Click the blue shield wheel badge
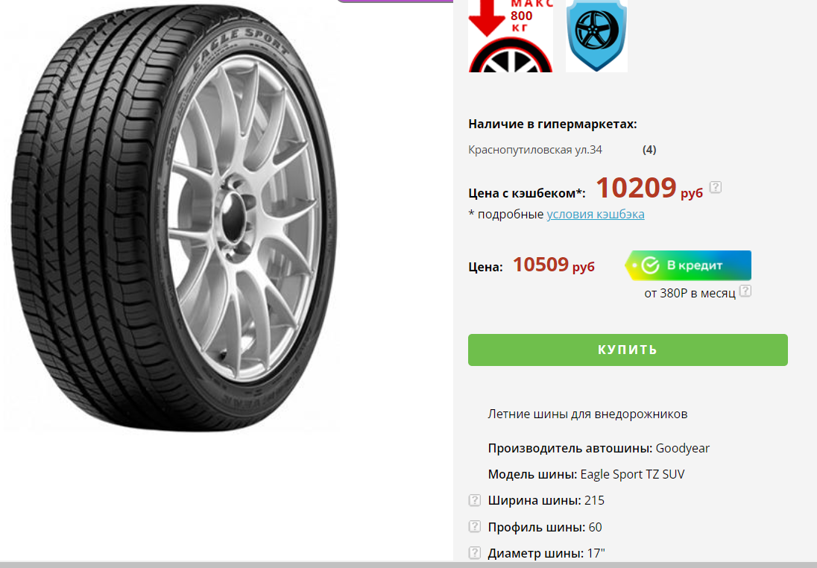The width and height of the screenshot is (817, 568). 596,36
